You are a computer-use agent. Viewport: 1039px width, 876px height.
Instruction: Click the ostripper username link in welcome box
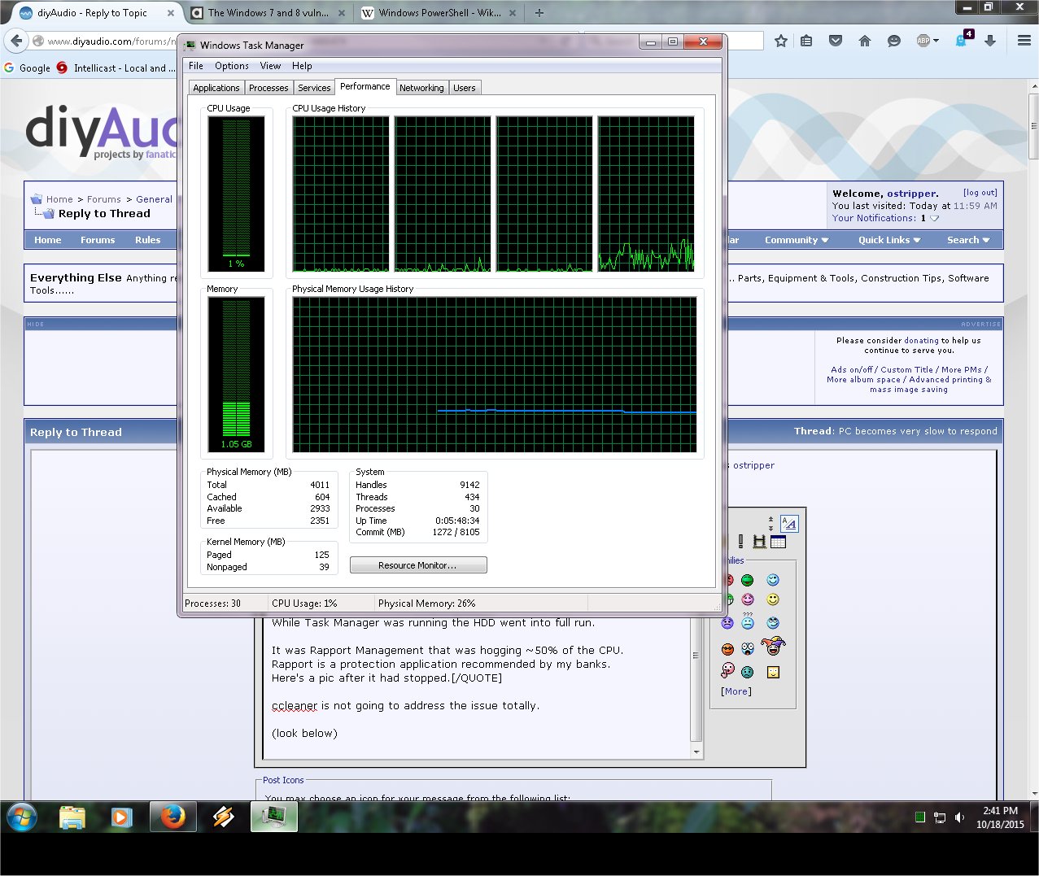coord(912,194)
